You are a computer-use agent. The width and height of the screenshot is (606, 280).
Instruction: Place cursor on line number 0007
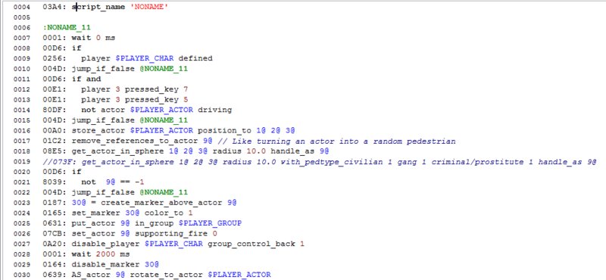[22, 38]
